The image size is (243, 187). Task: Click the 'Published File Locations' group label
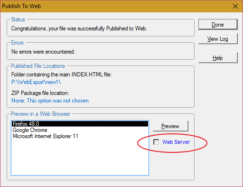pos(38,66)
